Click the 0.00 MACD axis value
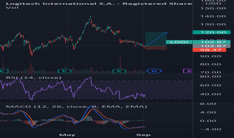 (208, 121)
